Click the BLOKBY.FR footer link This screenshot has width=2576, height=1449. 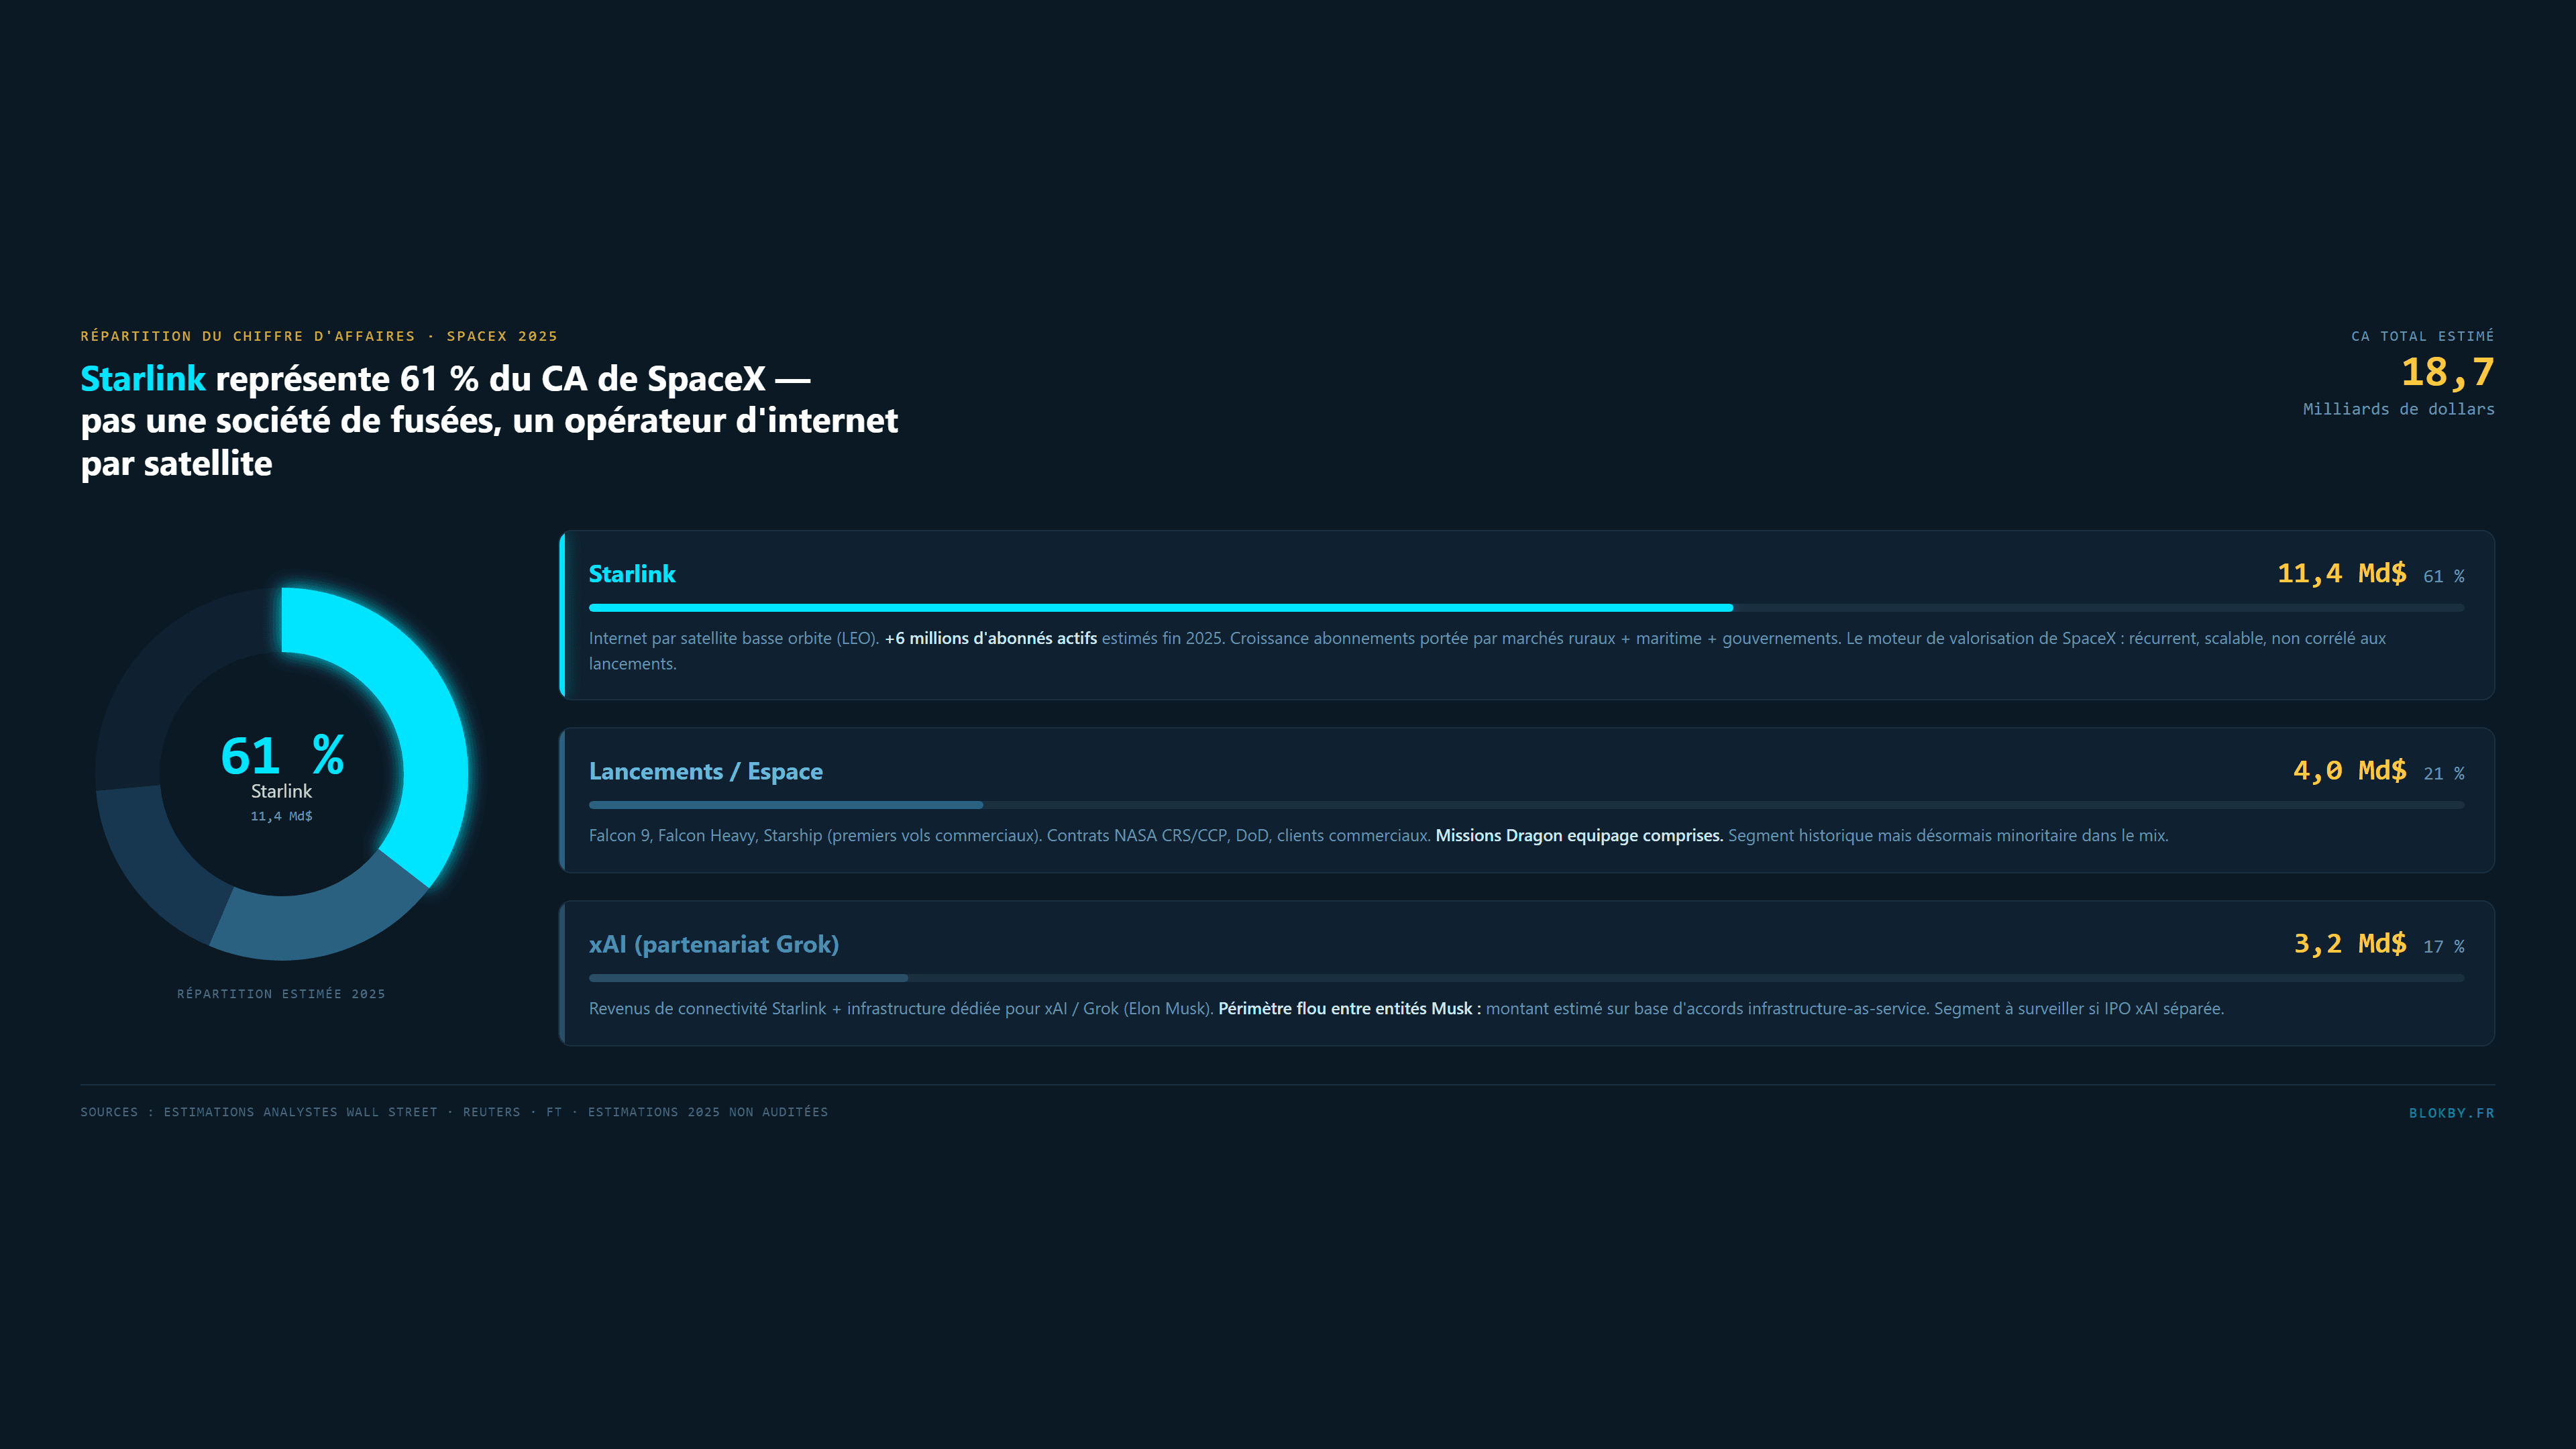pyautogui.click(x=2451, y=1113)
